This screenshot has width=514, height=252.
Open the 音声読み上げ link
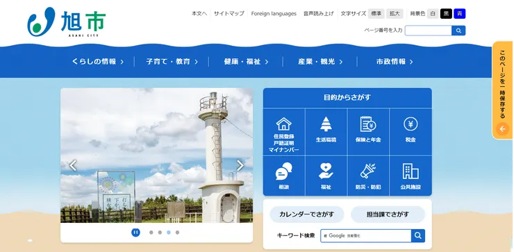(319, 14)
